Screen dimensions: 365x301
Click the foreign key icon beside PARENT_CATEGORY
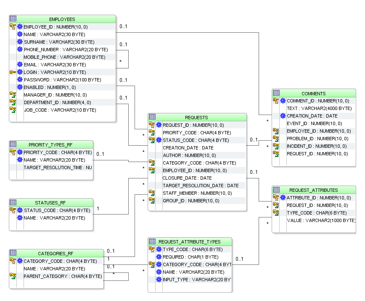point(13,276)
